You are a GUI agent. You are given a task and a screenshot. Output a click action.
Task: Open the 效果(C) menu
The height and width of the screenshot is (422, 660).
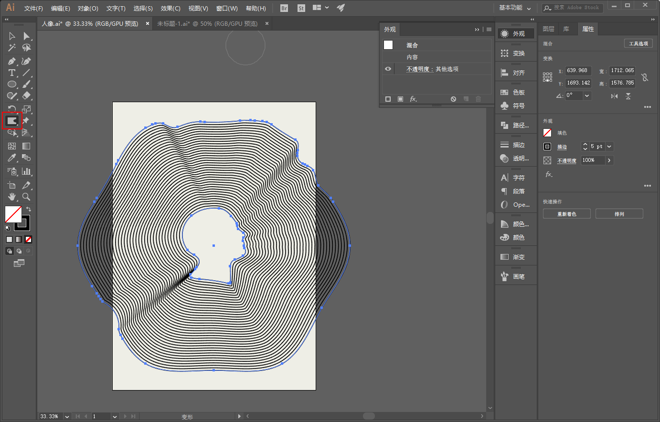170,9
